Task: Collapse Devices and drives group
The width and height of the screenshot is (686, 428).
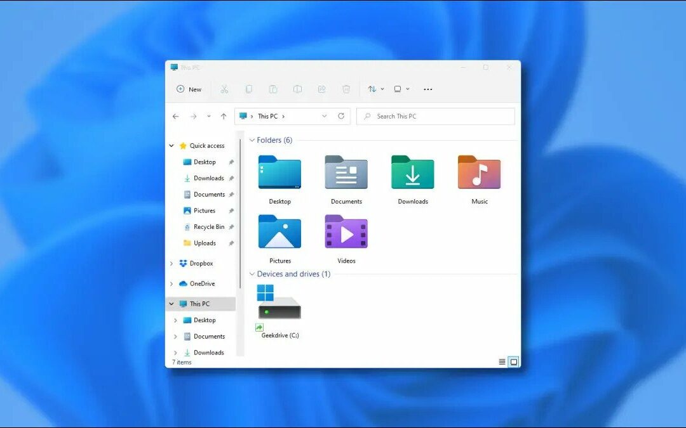Action: click(252, 274)
